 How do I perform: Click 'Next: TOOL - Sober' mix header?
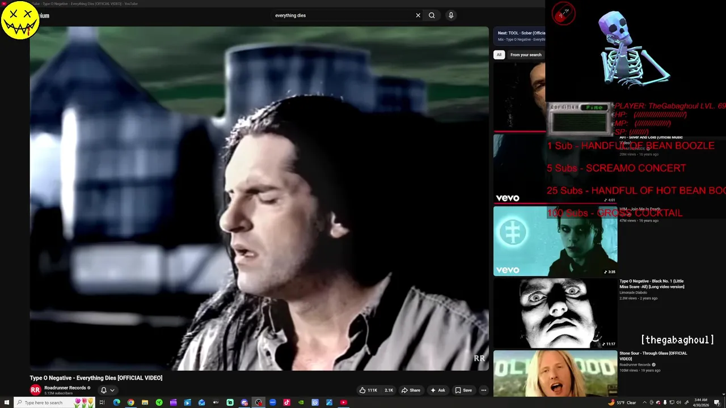[521, 33]
